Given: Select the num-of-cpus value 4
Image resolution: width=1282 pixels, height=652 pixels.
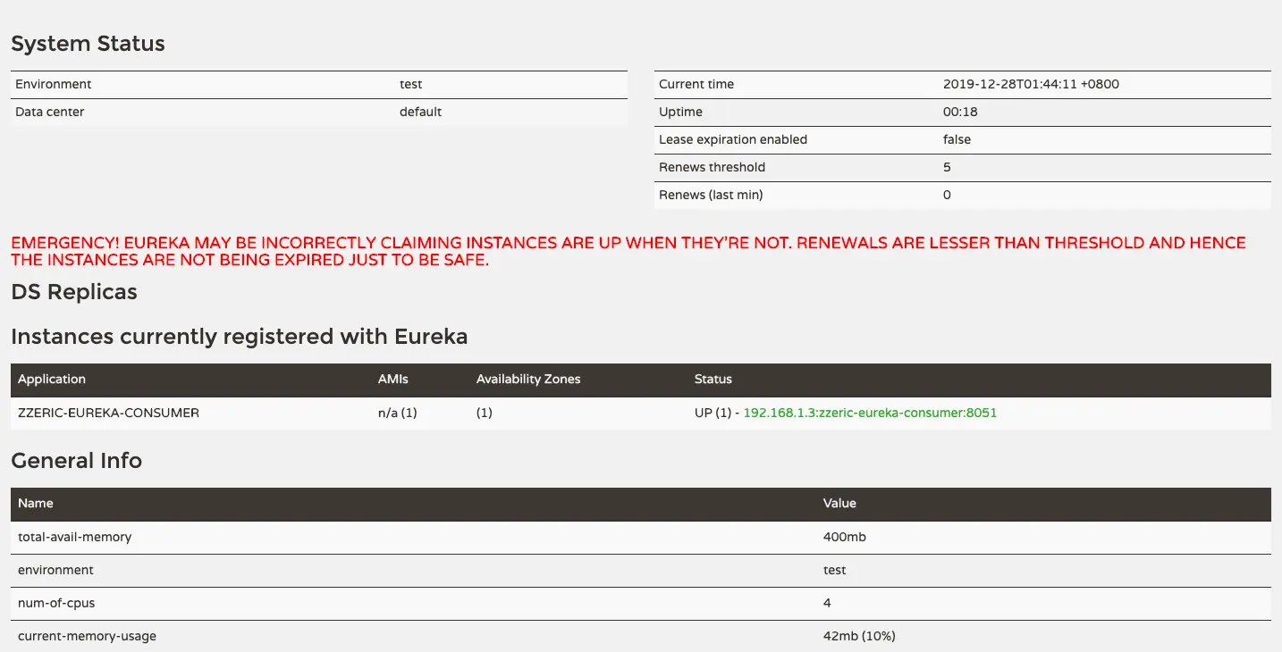Looking at the screenshot, I should 827,603.
